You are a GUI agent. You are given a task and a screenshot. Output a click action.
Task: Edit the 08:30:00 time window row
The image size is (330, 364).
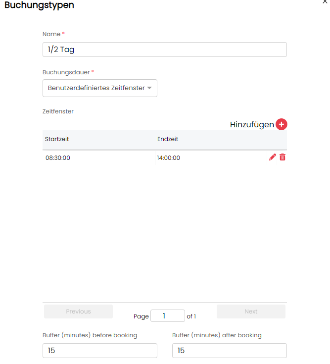click(272, 157)
